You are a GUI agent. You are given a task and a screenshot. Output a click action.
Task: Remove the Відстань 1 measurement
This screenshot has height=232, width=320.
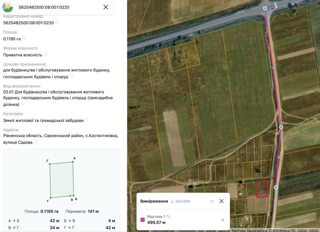(223, 220)
